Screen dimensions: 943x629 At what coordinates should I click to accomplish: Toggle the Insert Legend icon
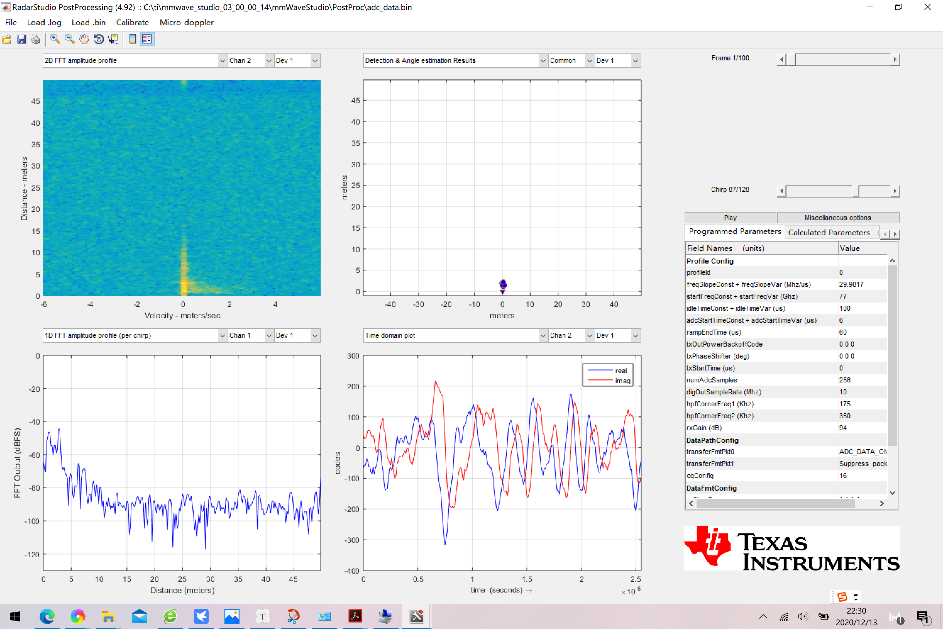[147, 39]
